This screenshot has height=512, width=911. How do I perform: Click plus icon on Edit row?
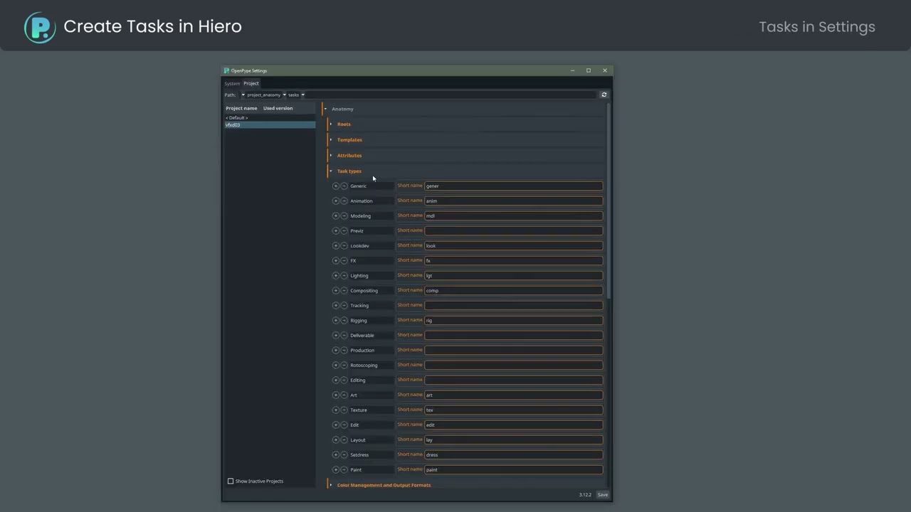point(336,425)
